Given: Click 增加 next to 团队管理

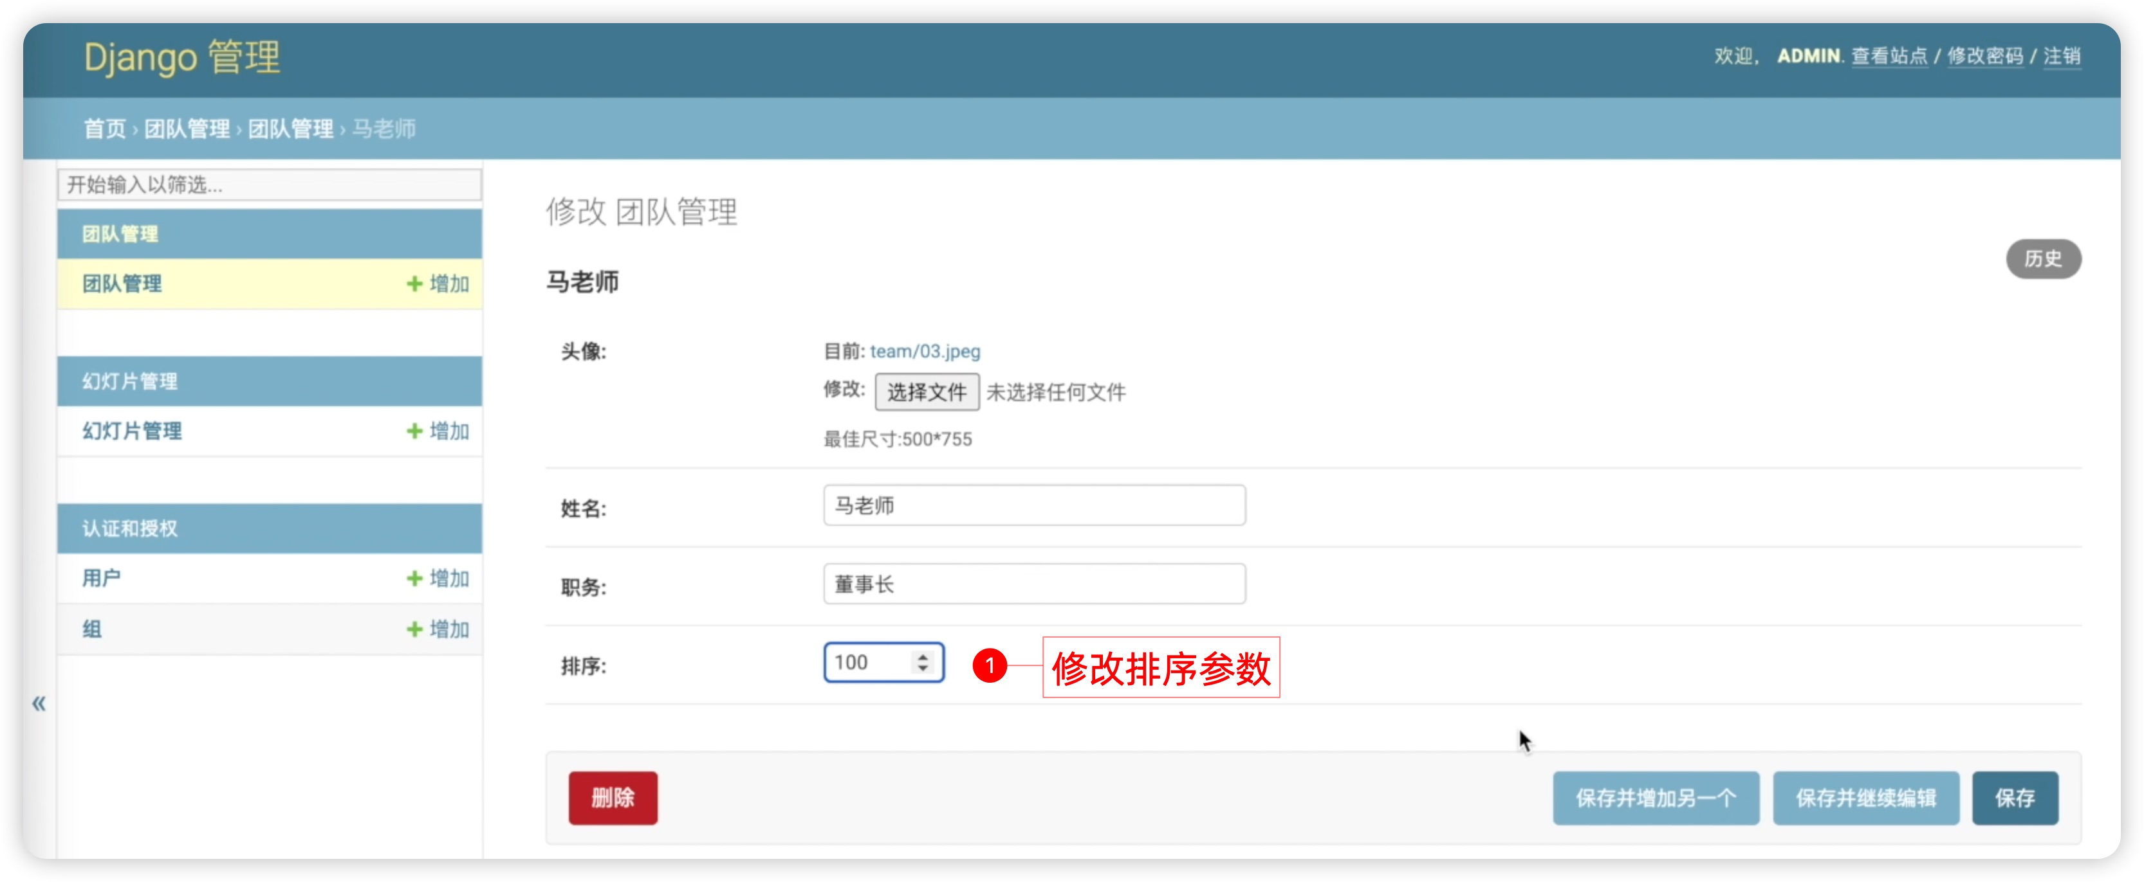Looking at the screenshot, I should (x=449, y=283).
